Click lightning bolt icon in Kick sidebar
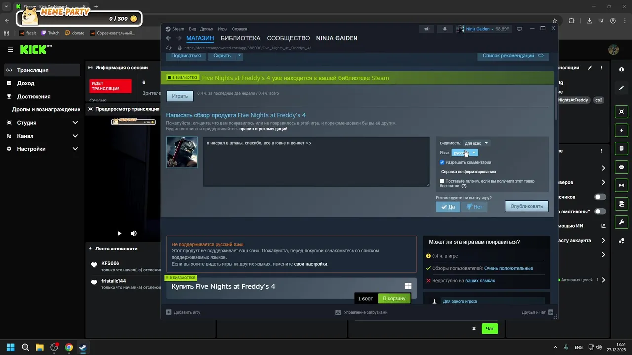 pyautogui.click(x=621, y=130)
